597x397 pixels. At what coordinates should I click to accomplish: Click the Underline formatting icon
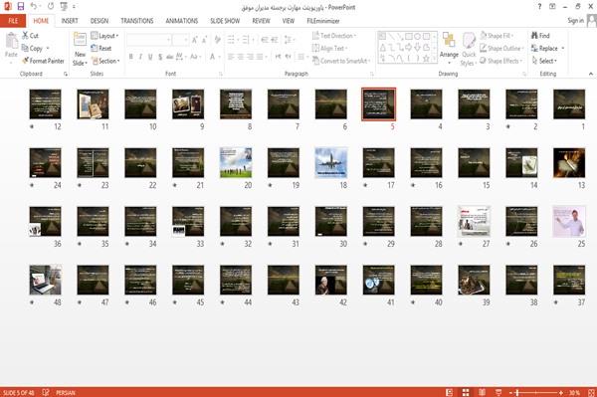coord(150,57)
